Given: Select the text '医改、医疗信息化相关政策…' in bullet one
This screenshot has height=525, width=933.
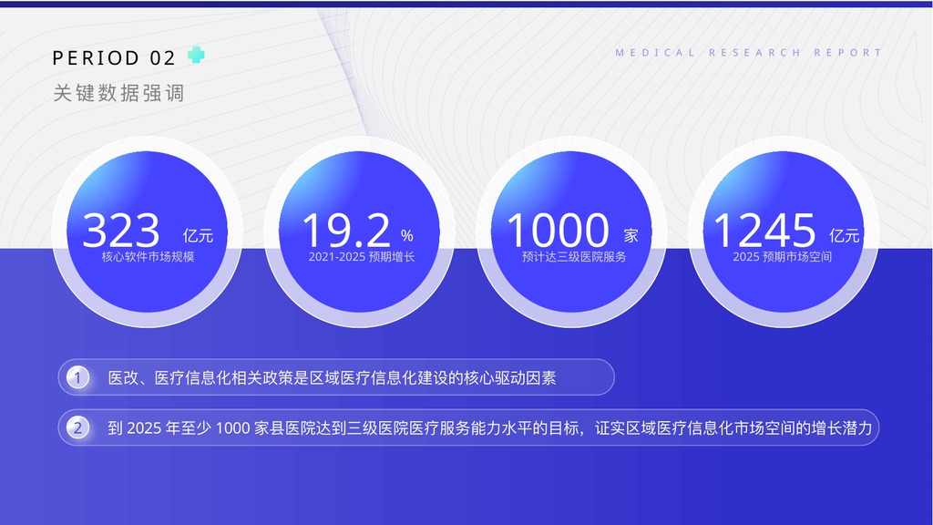Looking at the screenshot, I should (x=332, y=378).
